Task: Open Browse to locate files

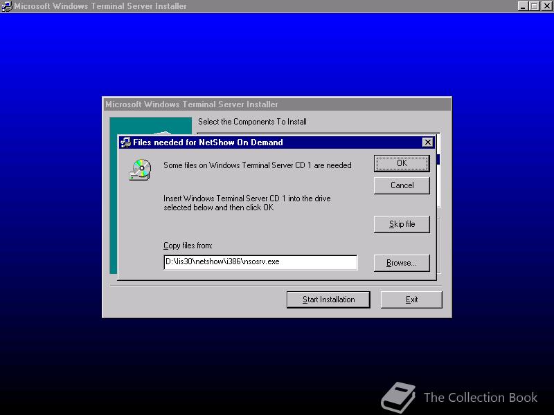Action: 402,263
